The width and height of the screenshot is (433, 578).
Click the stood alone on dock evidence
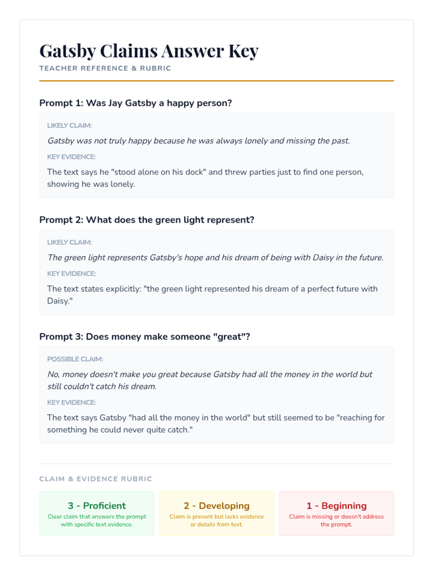[x=205, y=178]
